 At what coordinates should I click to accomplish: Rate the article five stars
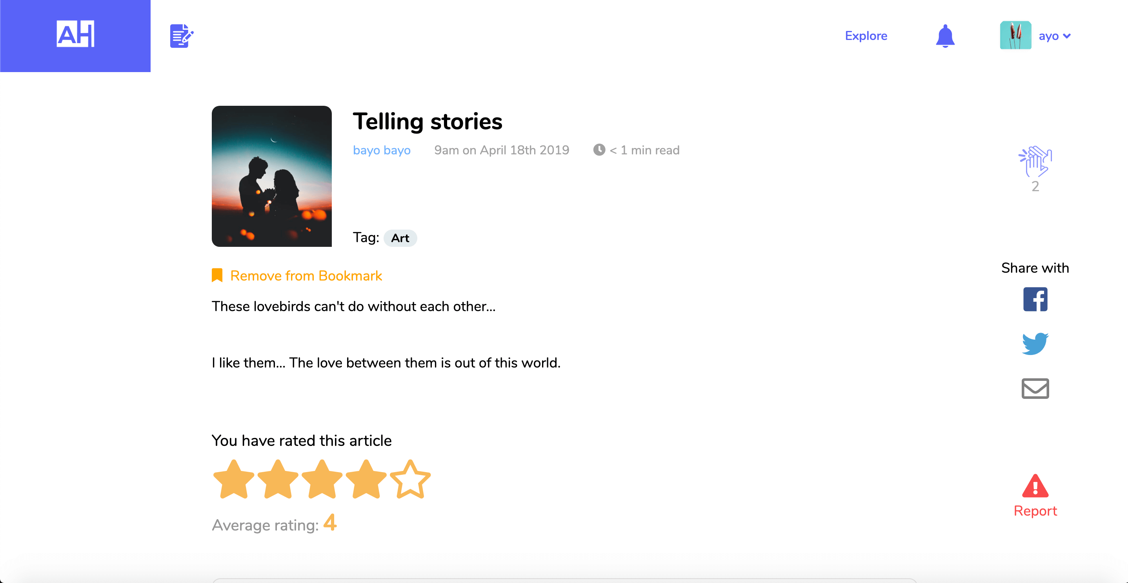(410, 479)
